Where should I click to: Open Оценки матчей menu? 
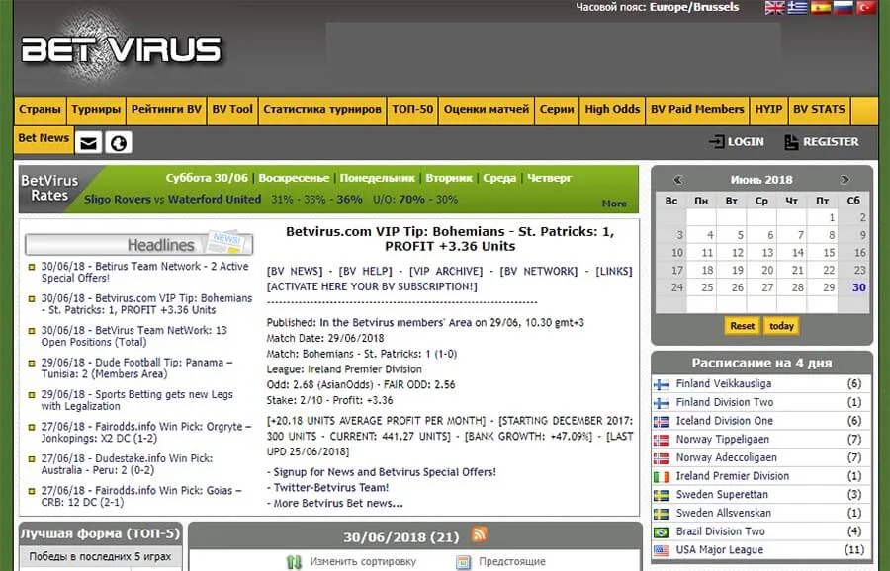[x=487, y=110]
